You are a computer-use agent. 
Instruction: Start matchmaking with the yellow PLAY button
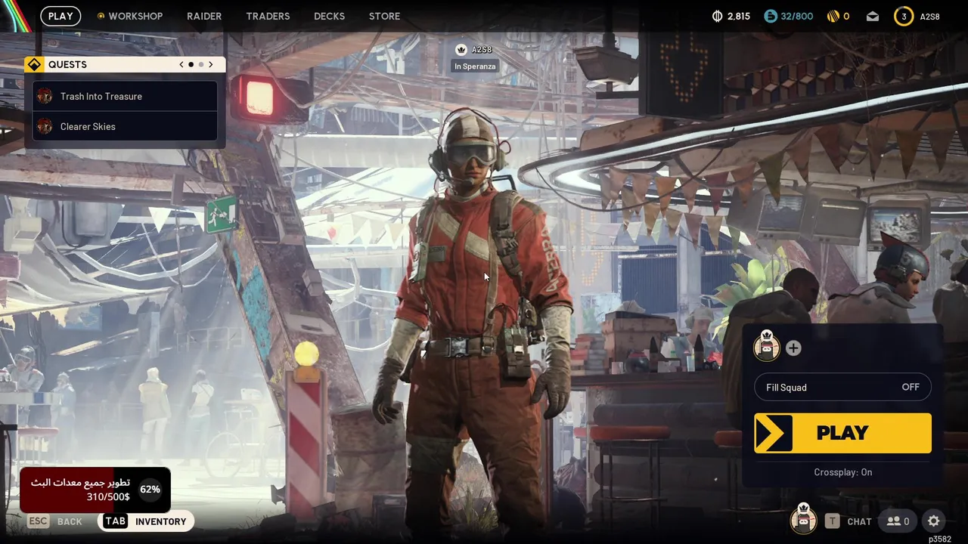click(842, 433)
